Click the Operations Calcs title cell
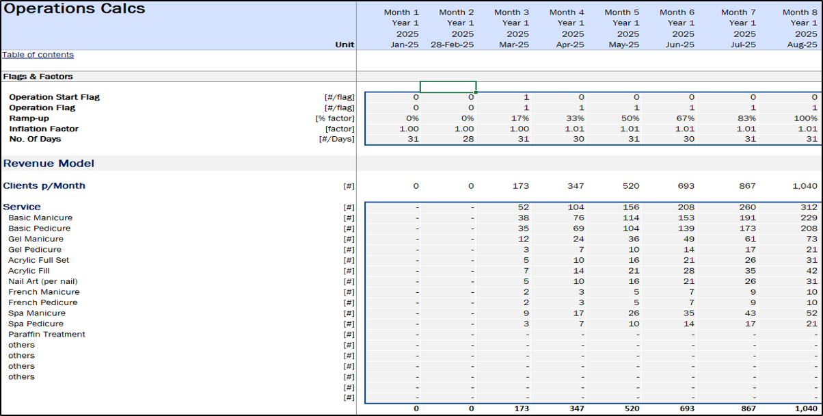Screen dimensions: 823x416 pyautogui.click(x=75, y=9)
